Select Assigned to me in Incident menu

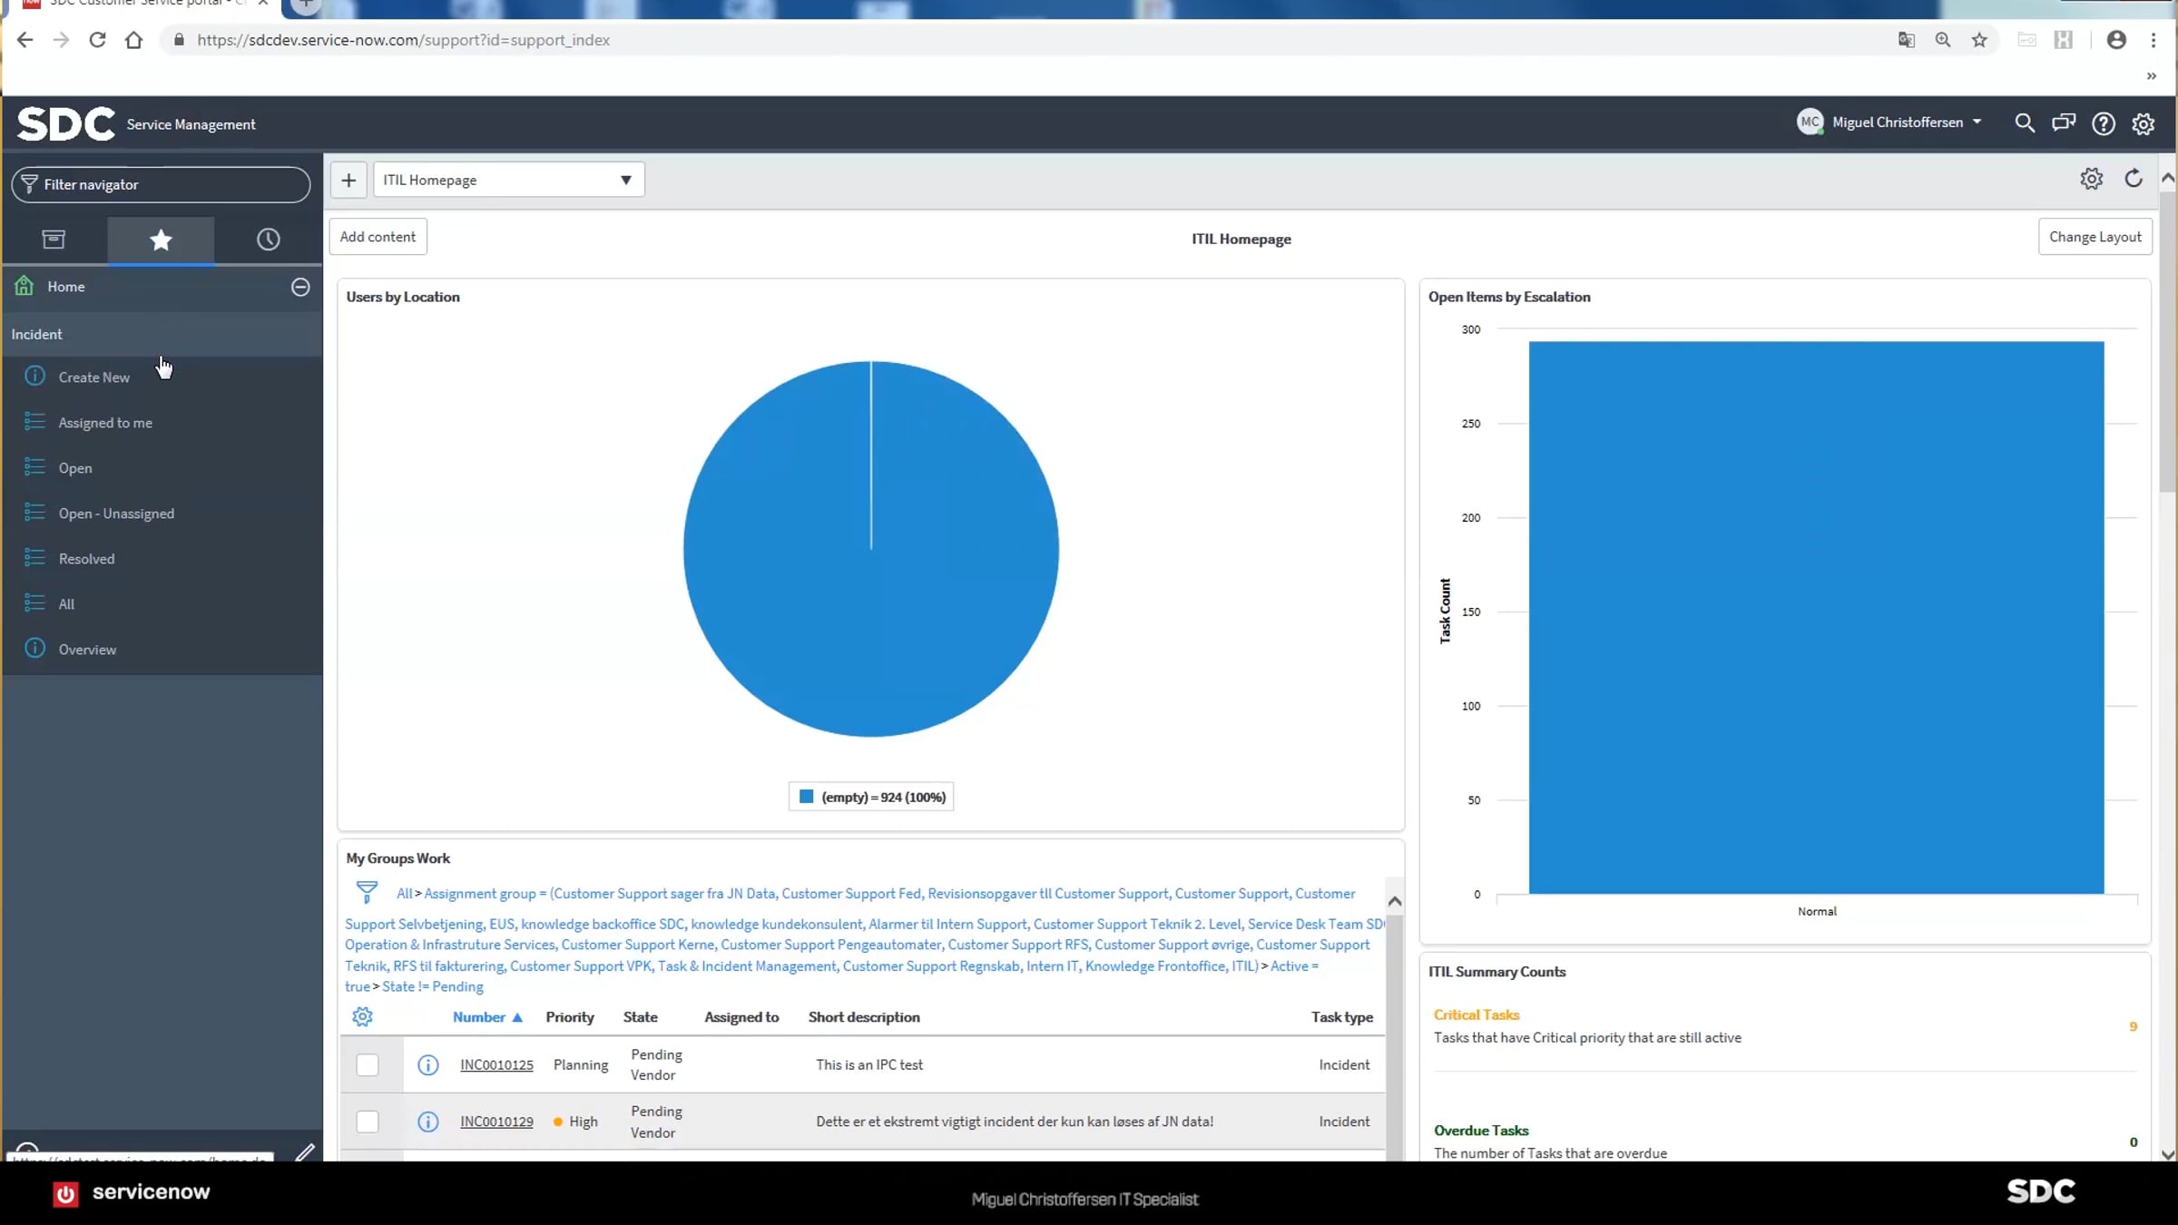pyautogui.click(x=105, y=423)
